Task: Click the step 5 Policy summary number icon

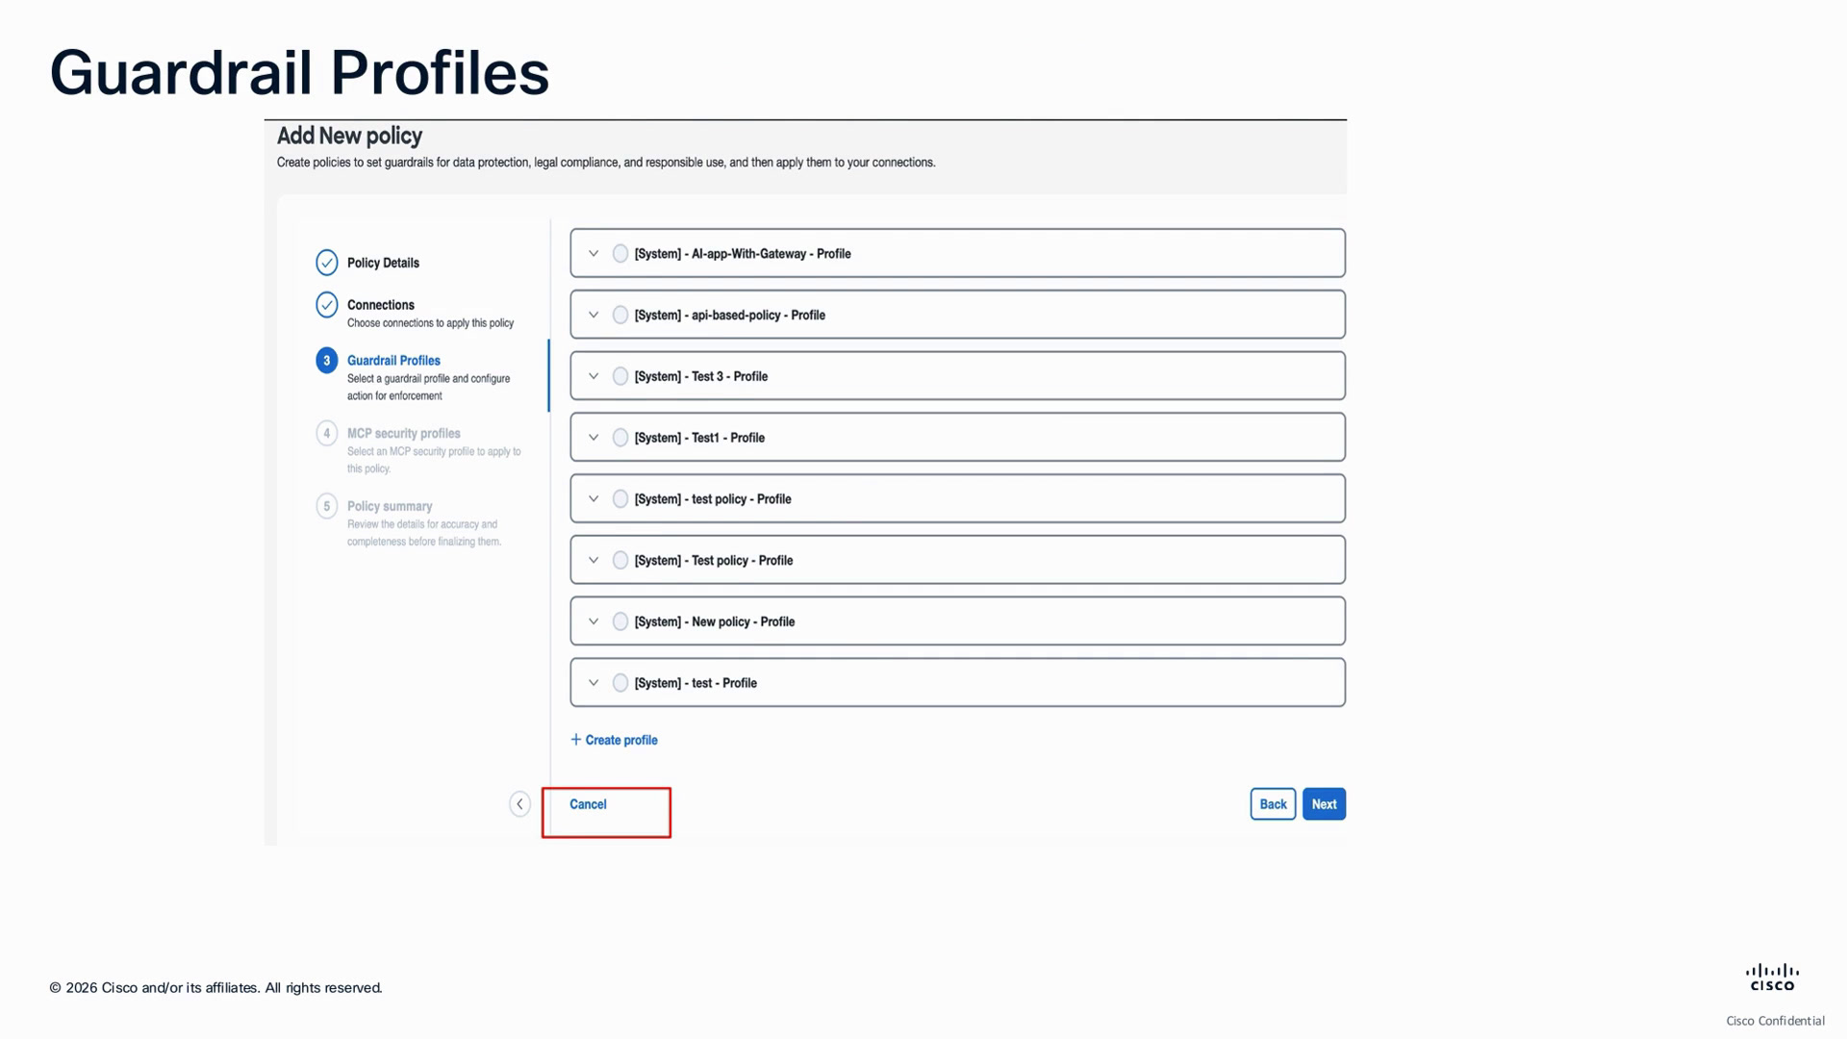Action: click(x=327, y=506)
